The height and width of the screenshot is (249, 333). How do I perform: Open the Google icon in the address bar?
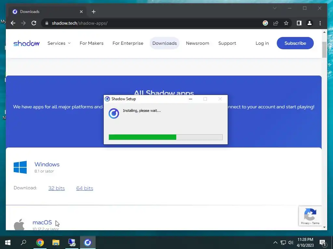click(x=265, y=23)
